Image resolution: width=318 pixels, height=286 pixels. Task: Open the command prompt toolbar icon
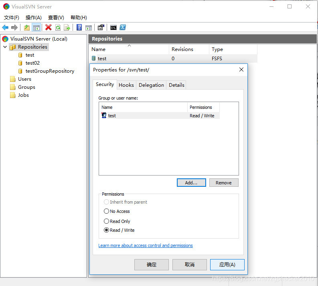pos(113,28)
